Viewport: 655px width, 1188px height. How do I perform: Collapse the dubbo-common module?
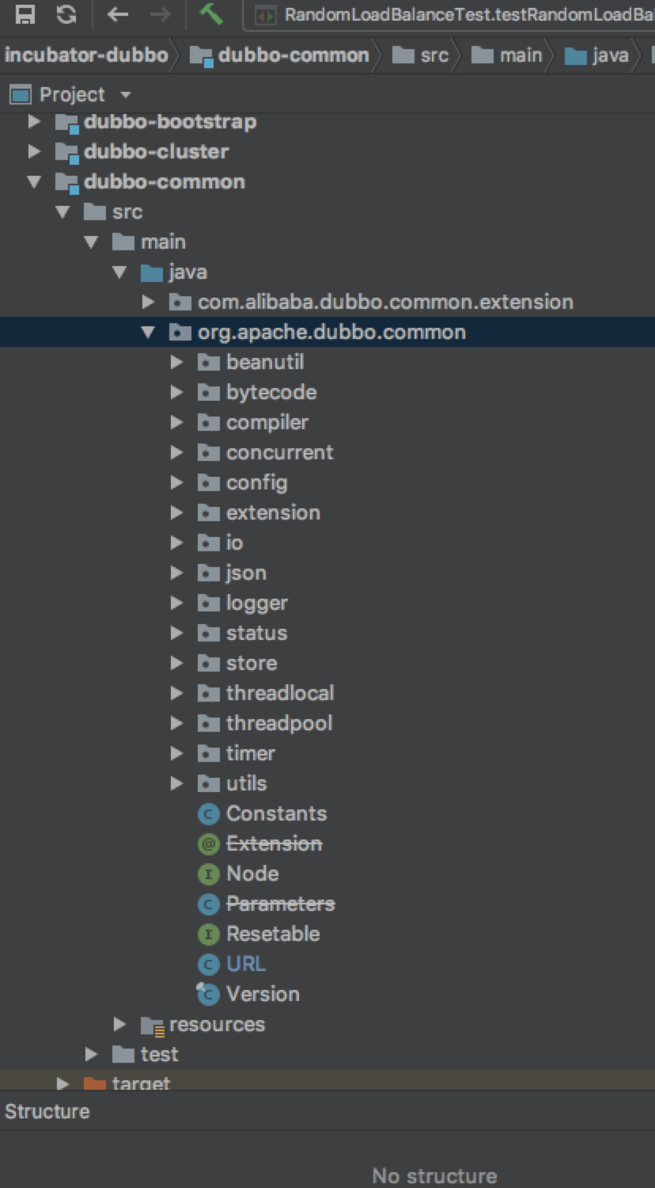tap(34, 182)
